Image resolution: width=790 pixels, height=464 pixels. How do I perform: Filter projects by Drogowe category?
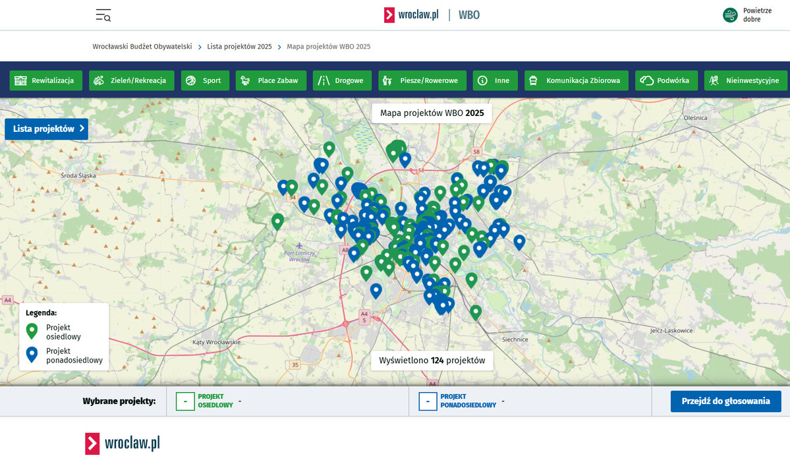pos(342,80)
